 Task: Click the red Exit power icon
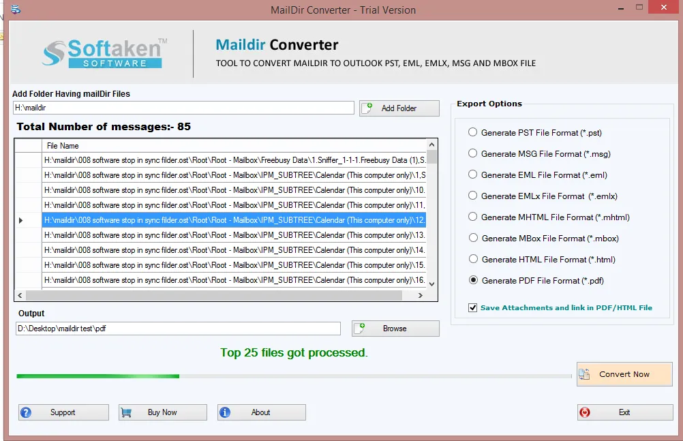pyautogui.click(x=585, y=412)
